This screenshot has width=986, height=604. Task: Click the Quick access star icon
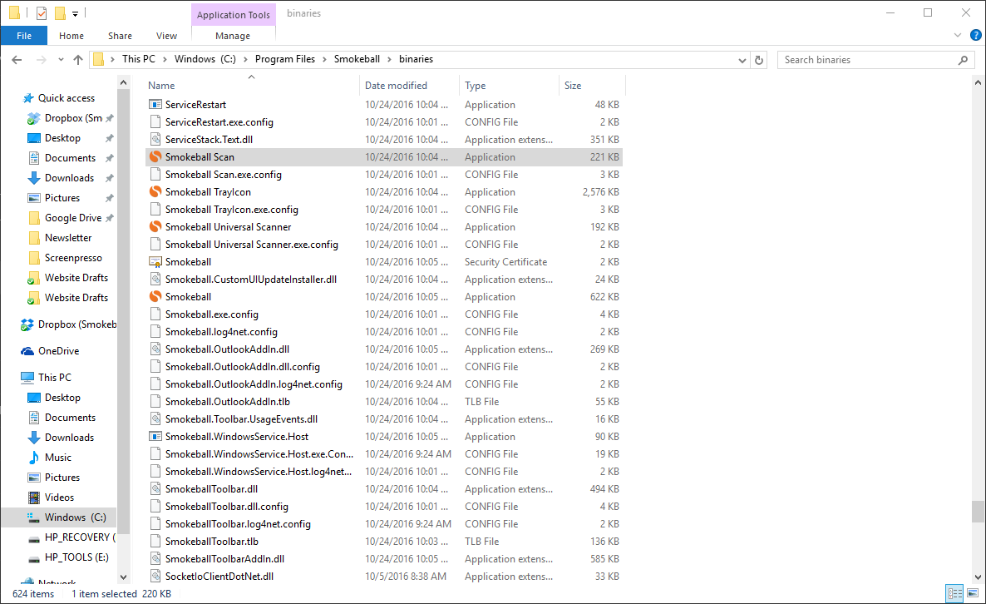tap(27, 98)
